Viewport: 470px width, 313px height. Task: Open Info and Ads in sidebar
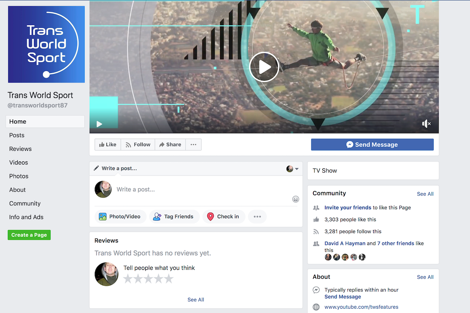26,217
